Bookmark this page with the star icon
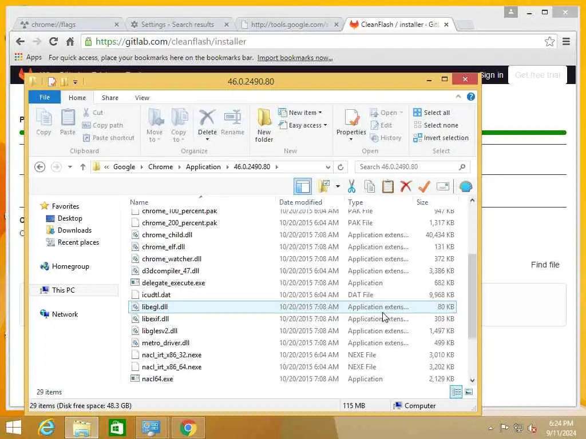 click(x=549, y=41)
